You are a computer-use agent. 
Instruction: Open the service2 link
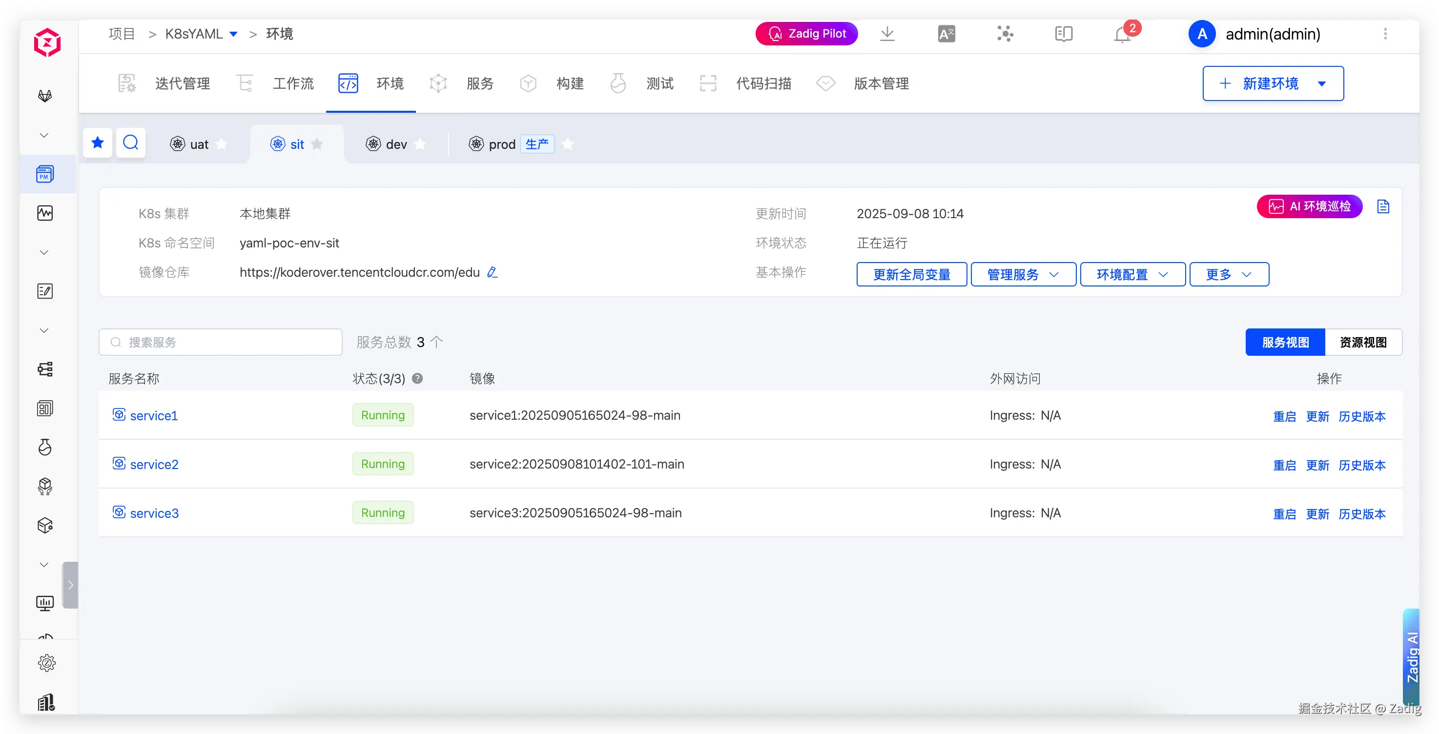pos(154,464)
